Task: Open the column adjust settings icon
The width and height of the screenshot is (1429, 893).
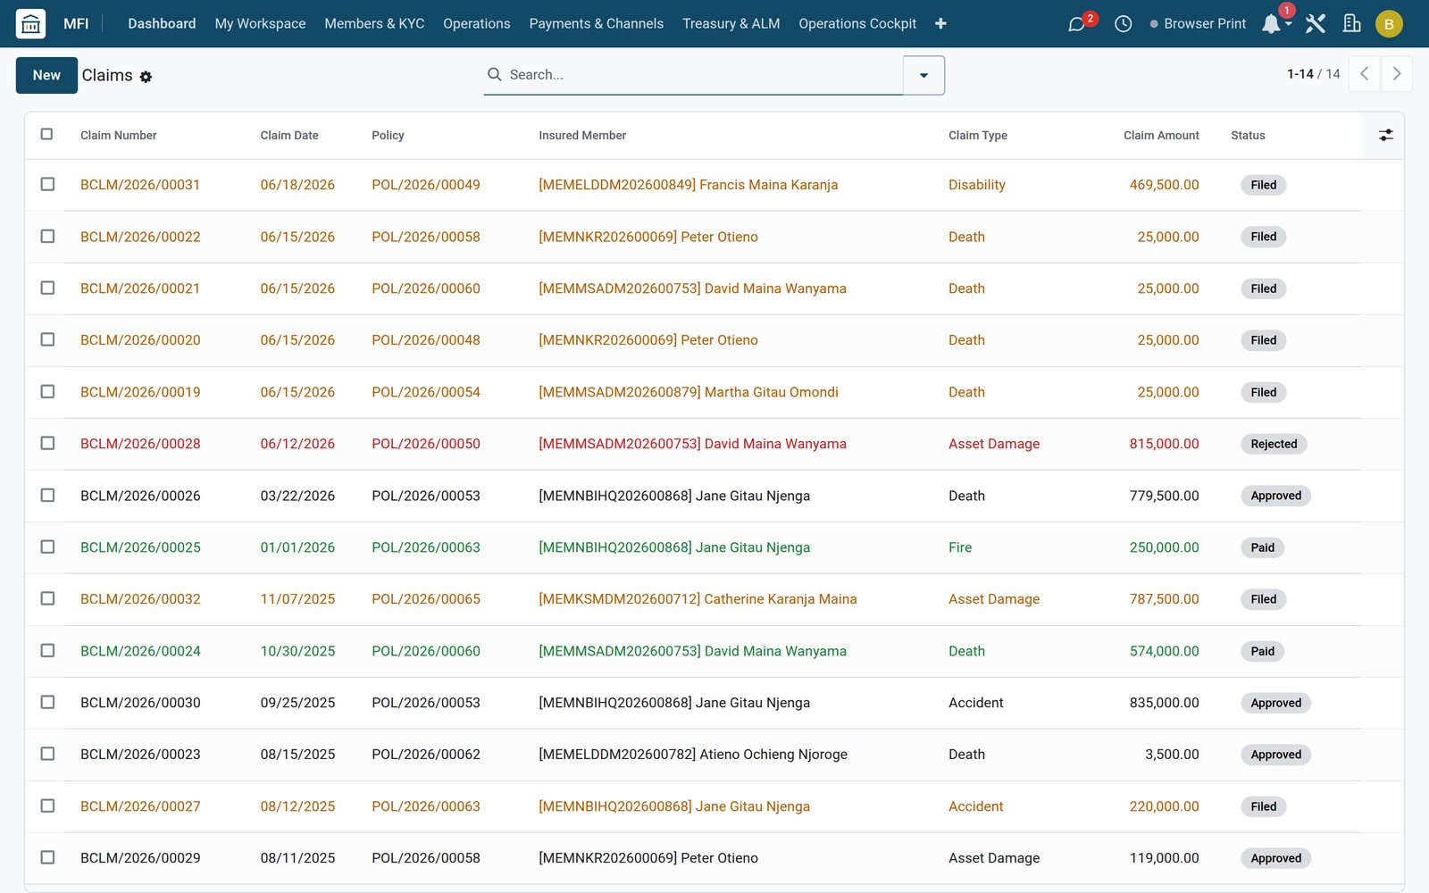Action: 1385,135
